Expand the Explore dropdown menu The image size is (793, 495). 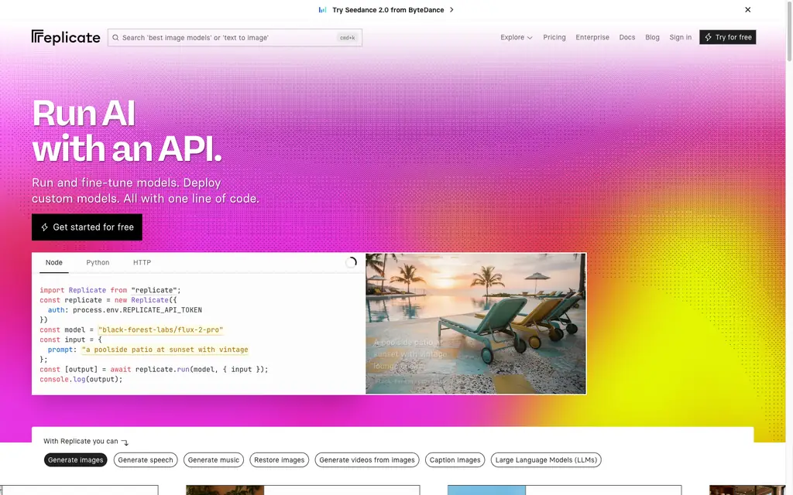517,37
